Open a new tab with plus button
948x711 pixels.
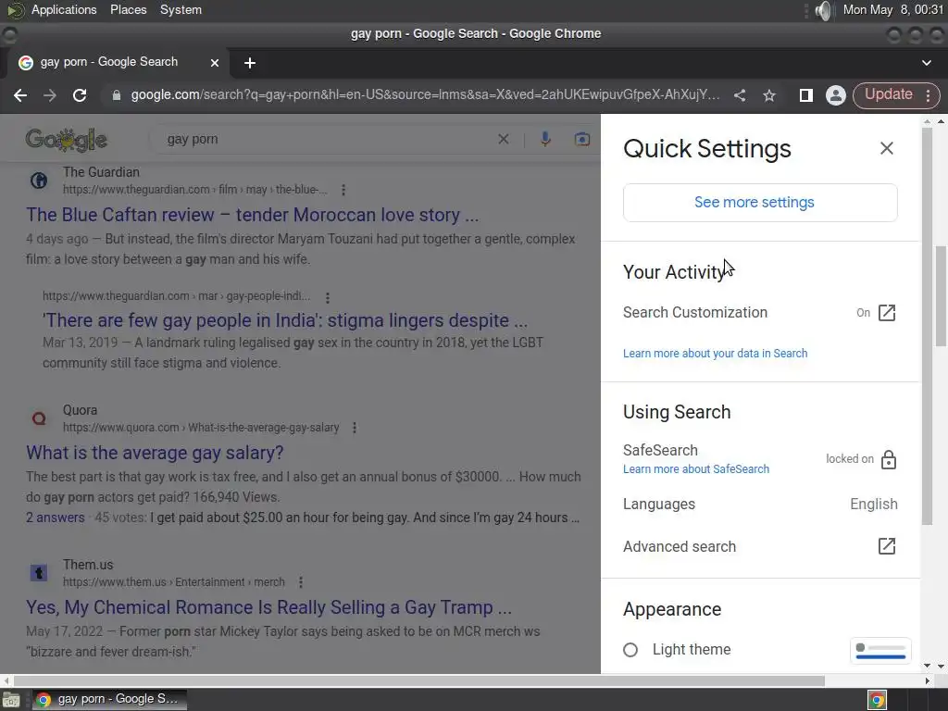click(250, 63)
